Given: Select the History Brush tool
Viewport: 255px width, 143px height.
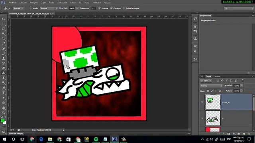Looking at the screenshot, I should pyautogui.click(x=4, y=63).
